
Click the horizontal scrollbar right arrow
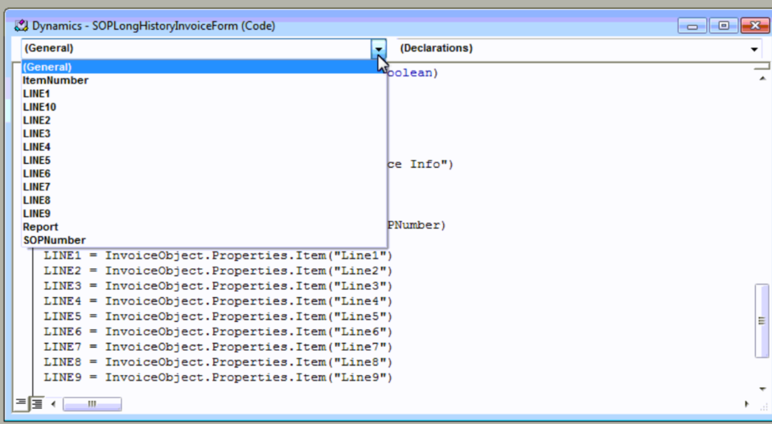coord(748,403)
